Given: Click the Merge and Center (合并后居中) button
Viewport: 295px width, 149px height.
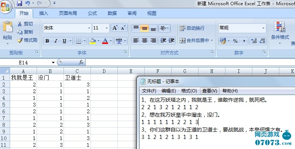Looking at the screenshot, I should coord(196,41).
